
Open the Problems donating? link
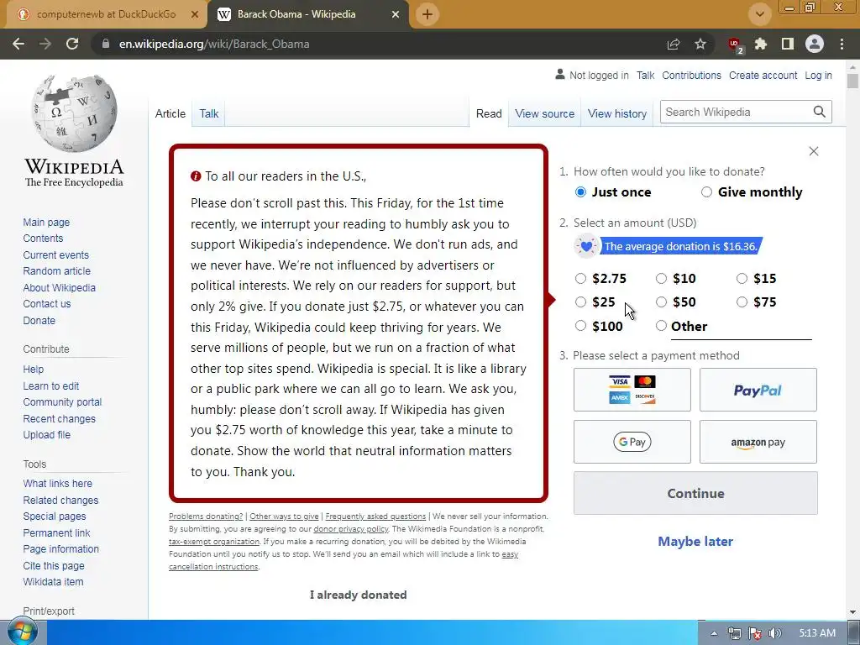click(206, 517)
